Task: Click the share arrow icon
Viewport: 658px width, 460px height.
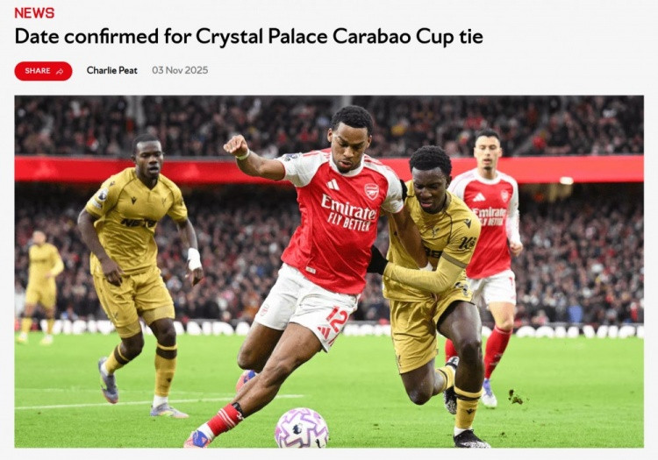Action: point(60,72)
